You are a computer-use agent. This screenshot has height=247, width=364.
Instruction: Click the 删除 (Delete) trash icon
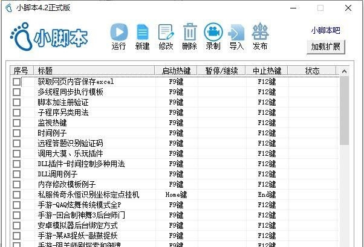point(190,32)
